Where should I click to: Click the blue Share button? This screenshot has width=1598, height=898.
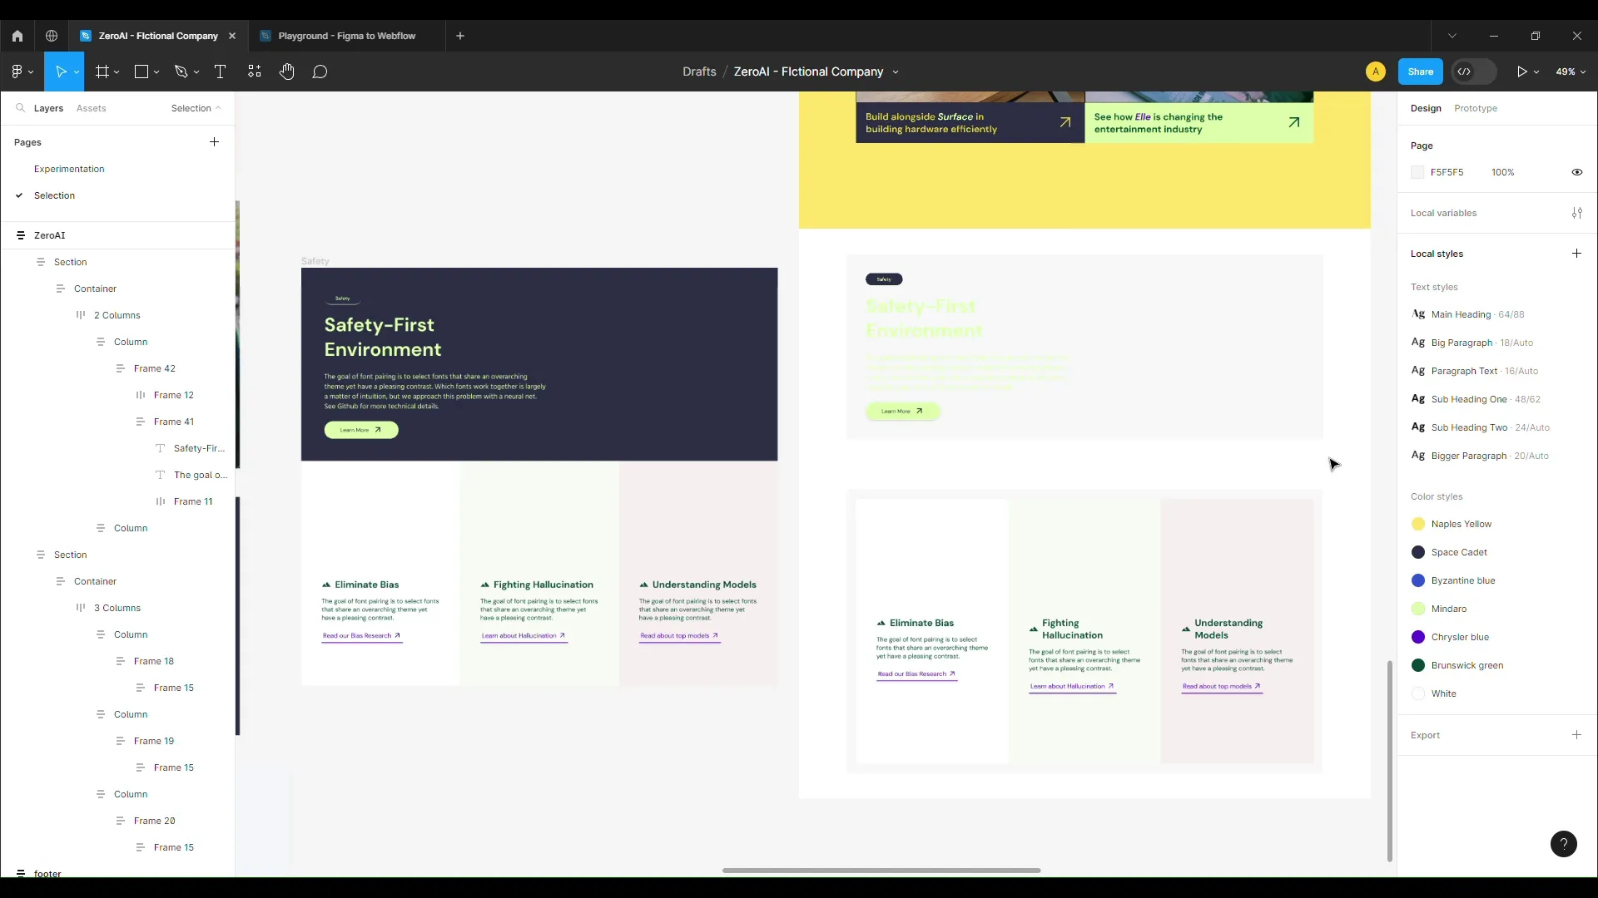pos(1420,72)
